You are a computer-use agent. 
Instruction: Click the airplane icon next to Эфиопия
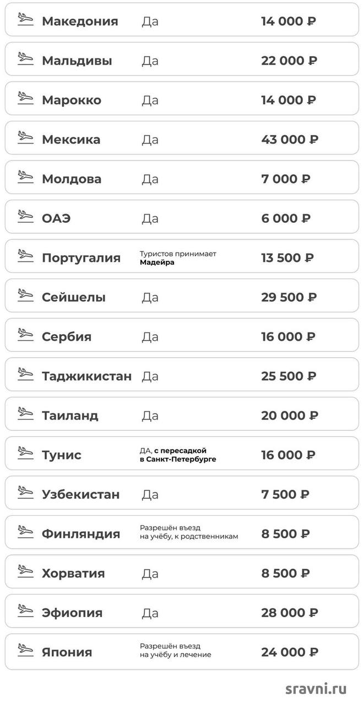click(25, 611)
